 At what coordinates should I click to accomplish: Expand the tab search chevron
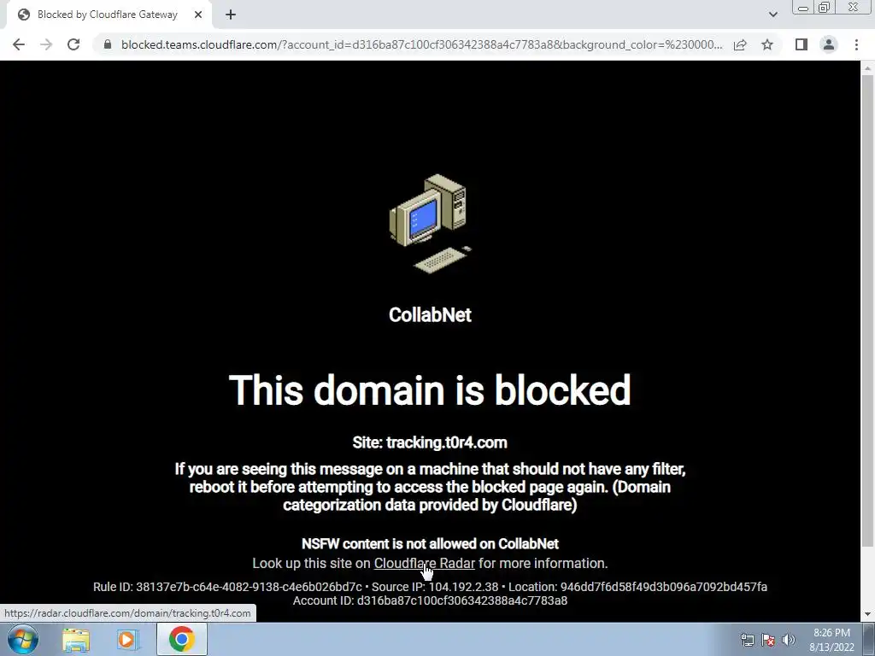point(772,15)
